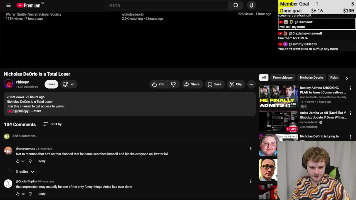This screenshot has width=356, height=200.
Task: Reply to @DoctorBupkis comment
Action: click(x=42, y=194)
